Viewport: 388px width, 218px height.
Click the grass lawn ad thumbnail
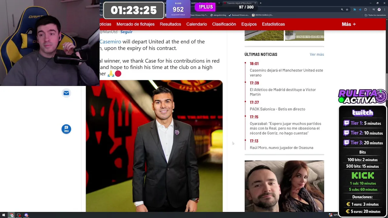click(264, 35)
